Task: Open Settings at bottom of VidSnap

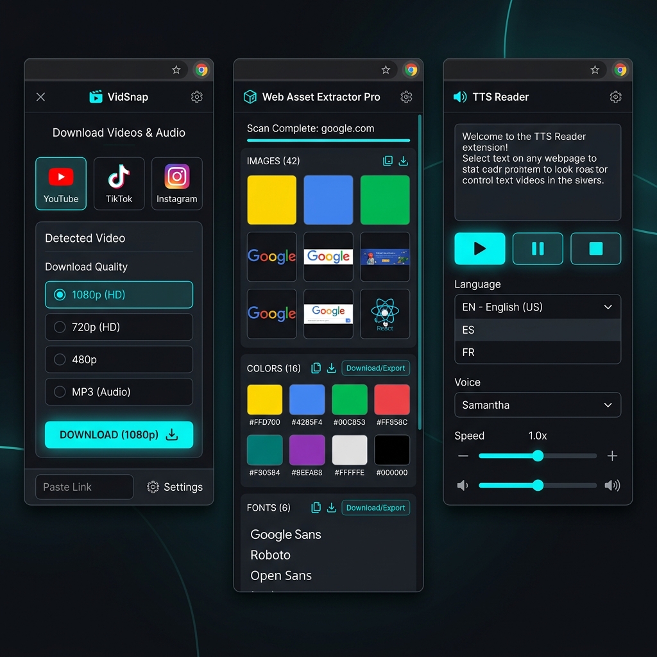Action: coord(175,487)
